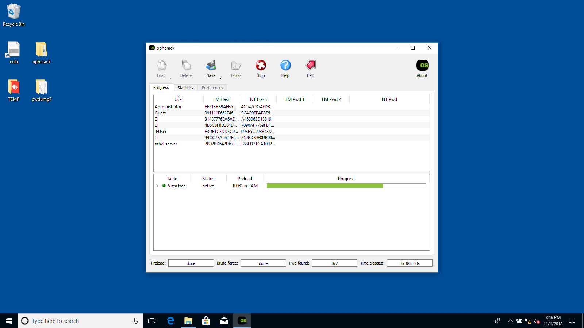Click the LM Pwd 1 column header
Image resolution: width=584 pixels, height=328 pixels.
[295, 99]
